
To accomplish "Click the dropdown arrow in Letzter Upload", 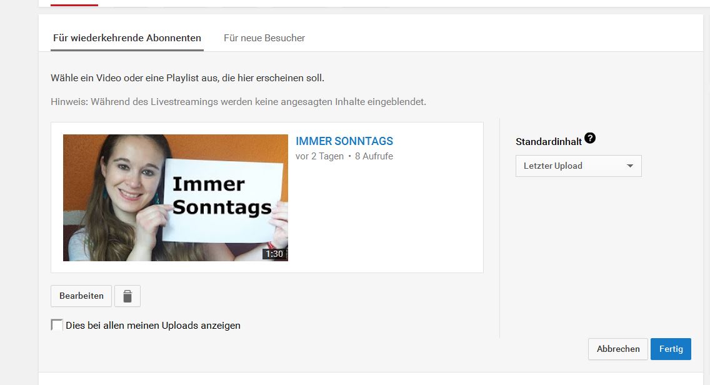I will pos(630,166).
